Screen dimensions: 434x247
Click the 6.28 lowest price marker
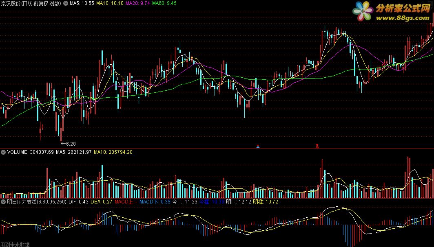[x=69, y=144]
